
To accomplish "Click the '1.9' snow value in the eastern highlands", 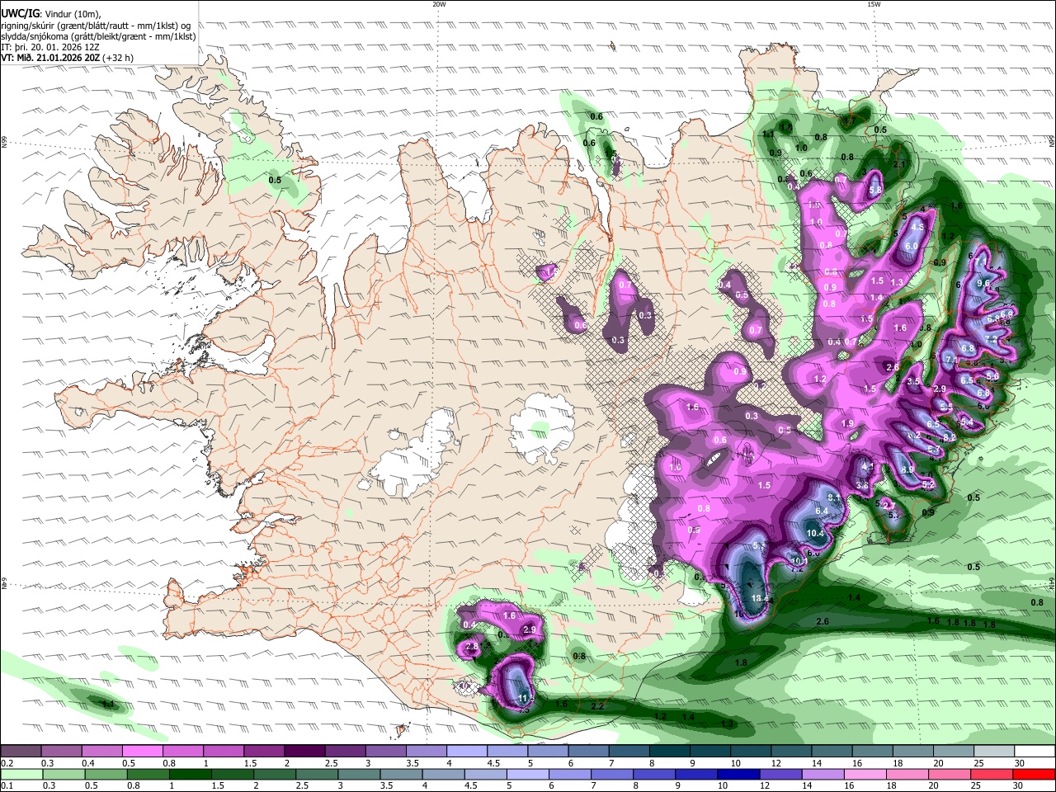I will [847, 423].
